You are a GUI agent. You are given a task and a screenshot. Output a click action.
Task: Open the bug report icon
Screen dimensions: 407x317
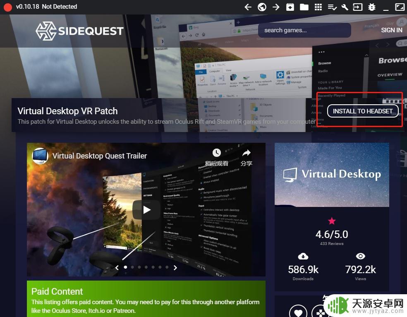pos(372,7)
